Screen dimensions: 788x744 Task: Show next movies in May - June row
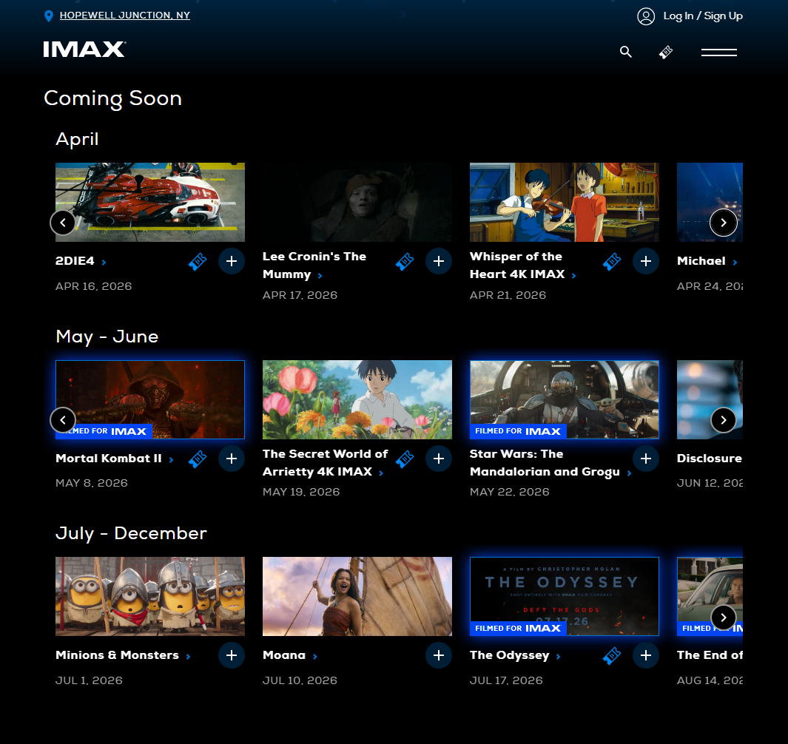(723, 420)
